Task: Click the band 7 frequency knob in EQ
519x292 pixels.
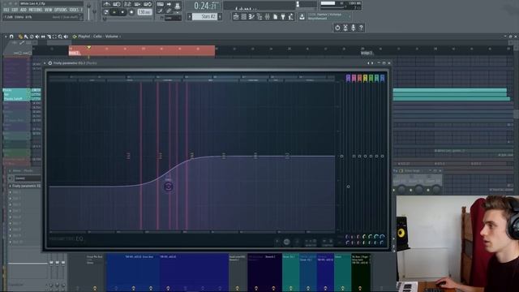Action: click(x=382, y=236)
